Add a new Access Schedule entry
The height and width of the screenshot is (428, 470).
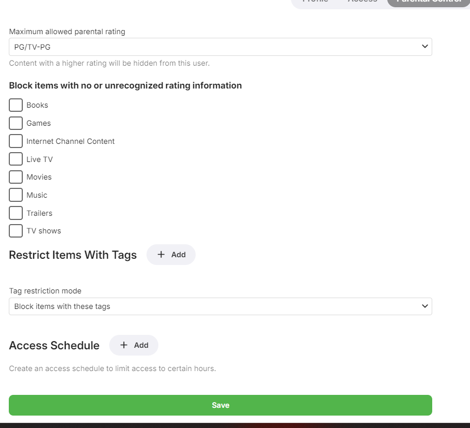coord(134,345)
